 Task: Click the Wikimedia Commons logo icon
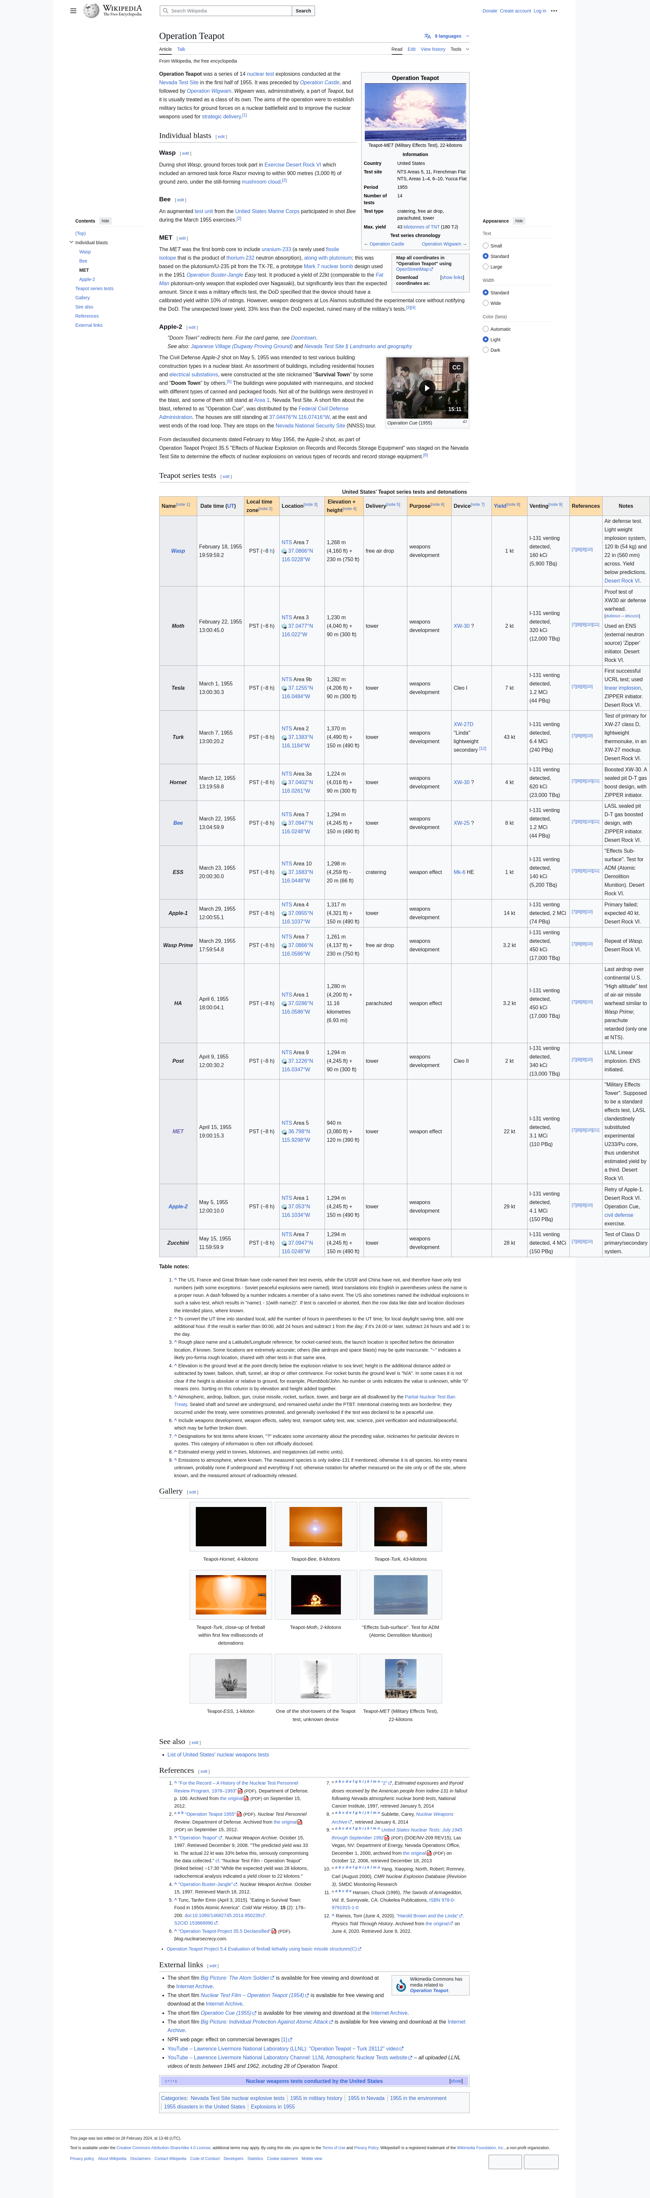(400, 1986)
